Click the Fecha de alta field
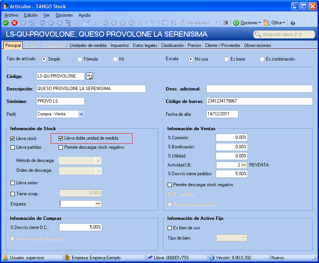Image resolution: width=319 pixels, height=263 pixels. (x=222, y=114)
